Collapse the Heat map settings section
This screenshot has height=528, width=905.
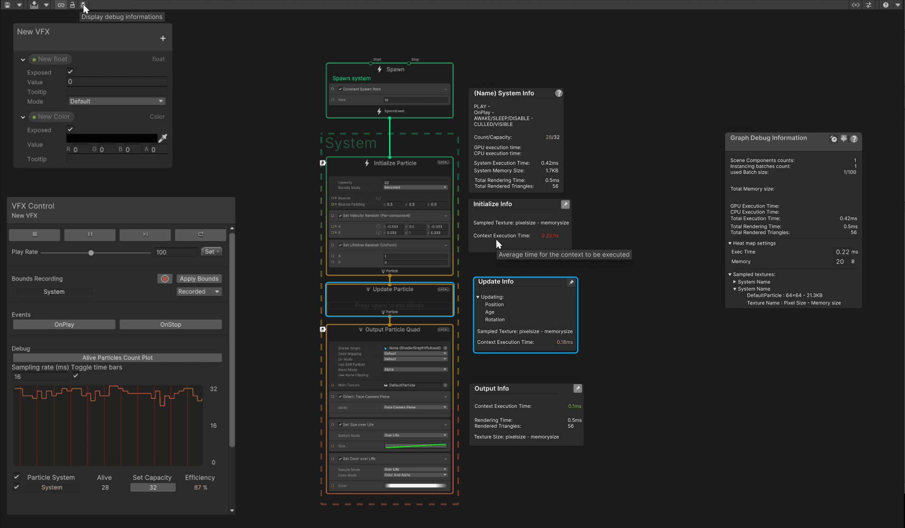[x=731, y=243]
